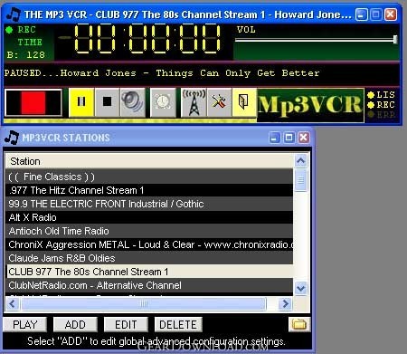
Task: Maximize the MP3VCR Stations window
Action: point(289,138)
